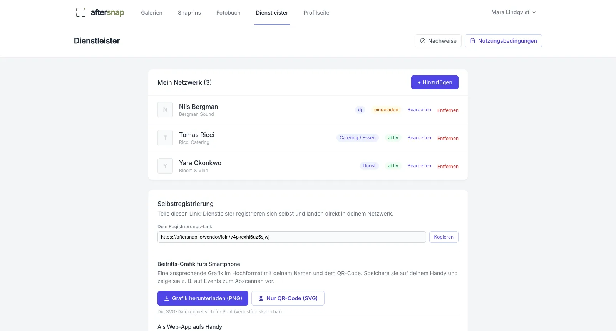Select the Dienstleister tab
The image size is (616, 331).
[x=272, y=13]
